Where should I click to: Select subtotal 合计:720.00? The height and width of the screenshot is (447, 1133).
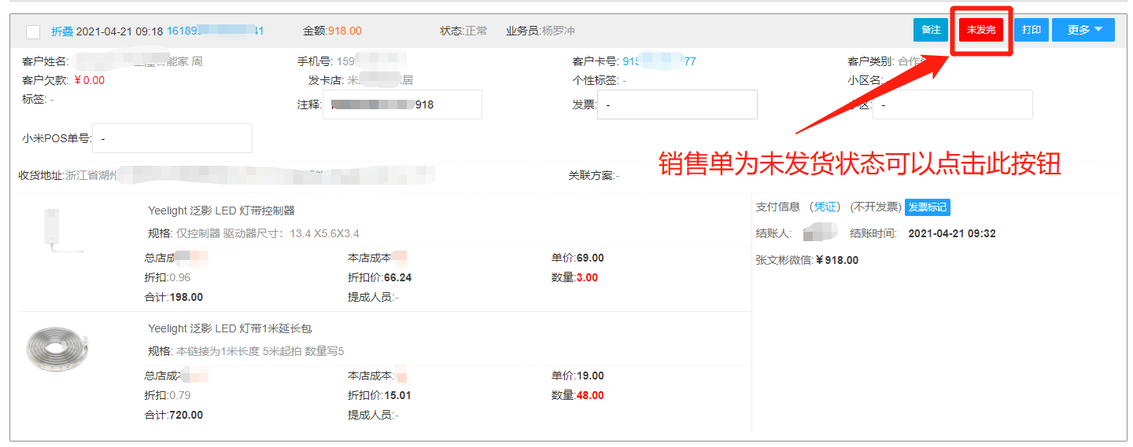point(173,415)
